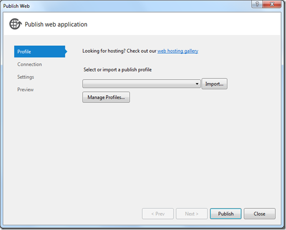Open the web hosting gallery link
286x230 pixels.
[177, 51]
